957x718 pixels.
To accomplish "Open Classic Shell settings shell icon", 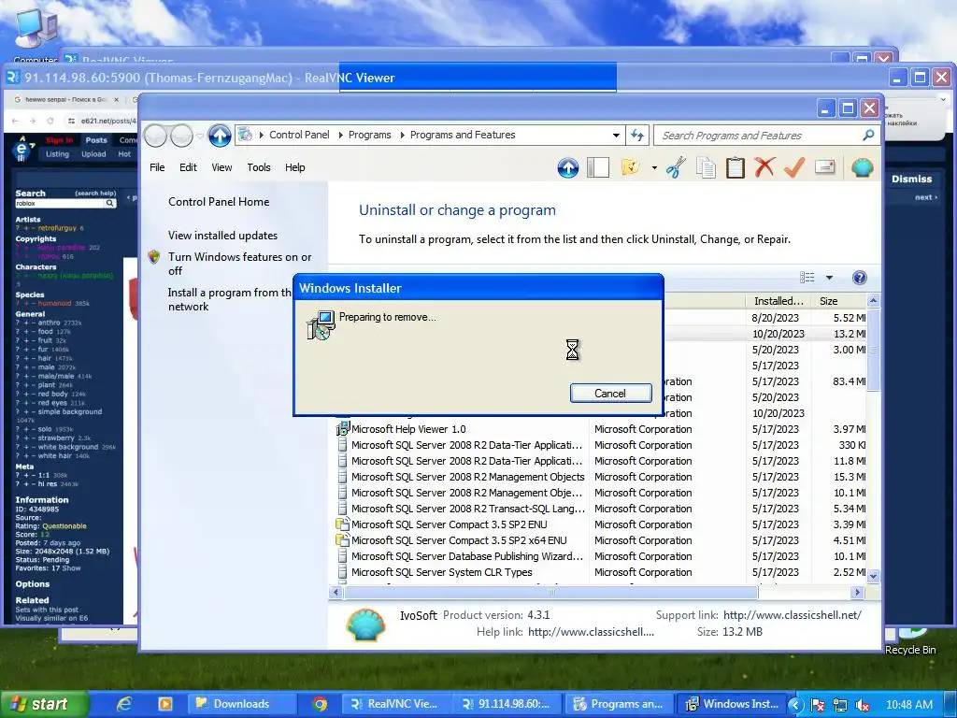I will tap(862, 167).
